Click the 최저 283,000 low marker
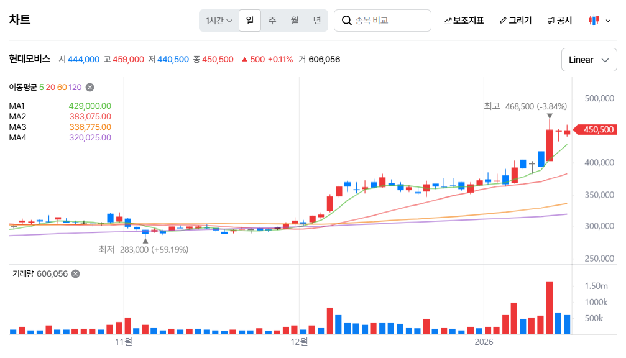The width and height of the screenshot is (626, 358). tap(144, 250)
